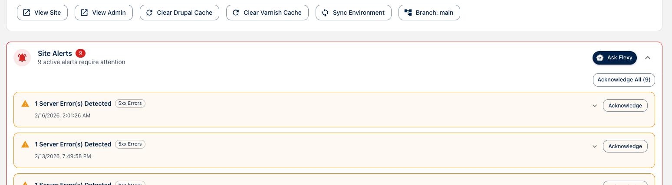Image resolution: width=672 pixels, height=185 pixels.
Task: Click the Clear Varnish Cache refresh icon
Action: (x=236, y=13)
